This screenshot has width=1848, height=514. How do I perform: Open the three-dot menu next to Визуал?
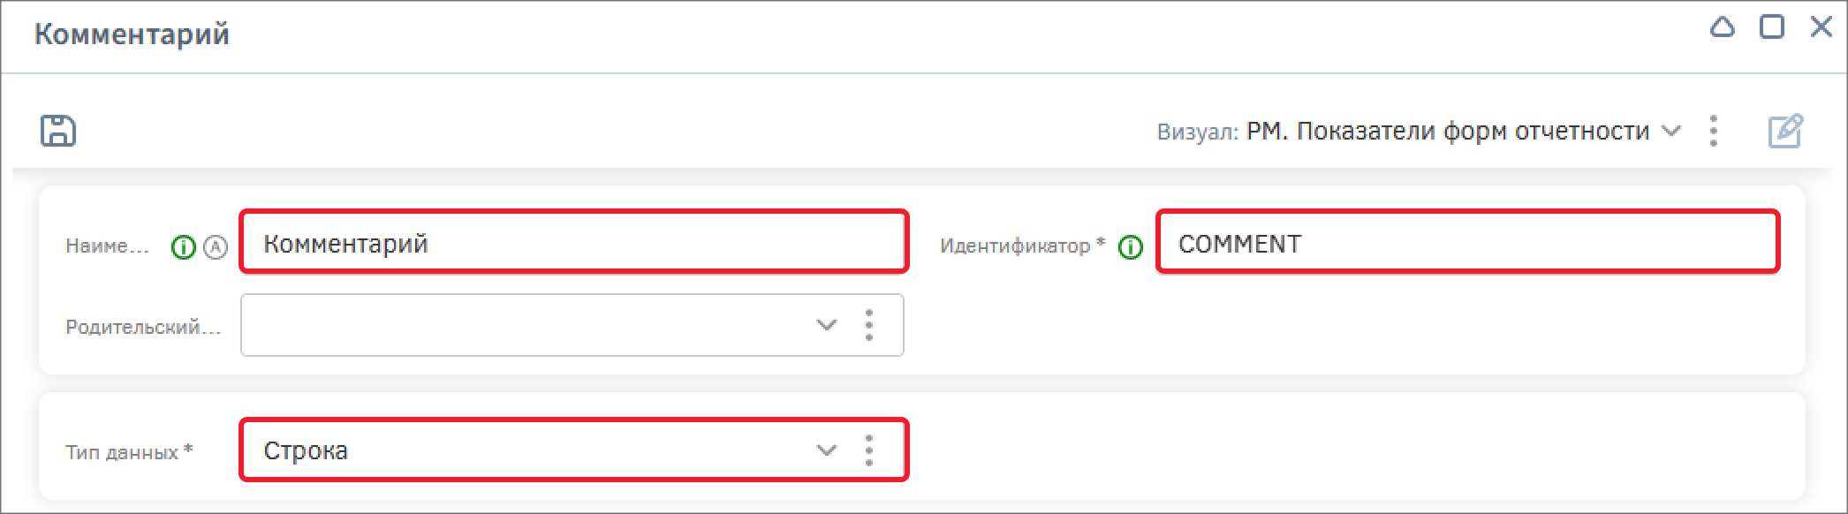click(x=1714, y=131)
